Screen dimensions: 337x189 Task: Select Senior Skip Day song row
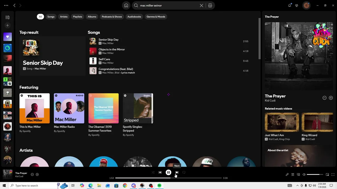tap(169, 41)
